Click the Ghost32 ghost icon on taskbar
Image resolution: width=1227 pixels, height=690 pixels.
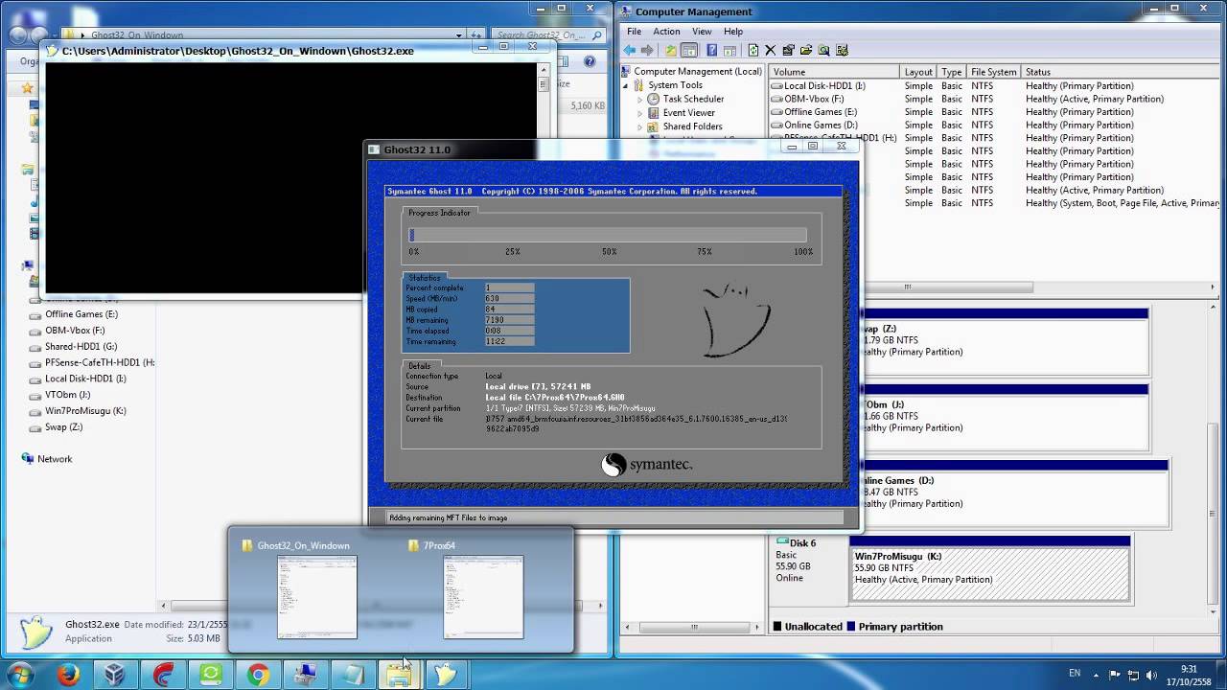click(x=447, y=675)
